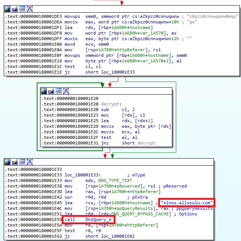Set node color for the loc_180001E33 block

[x=7, y=162]
